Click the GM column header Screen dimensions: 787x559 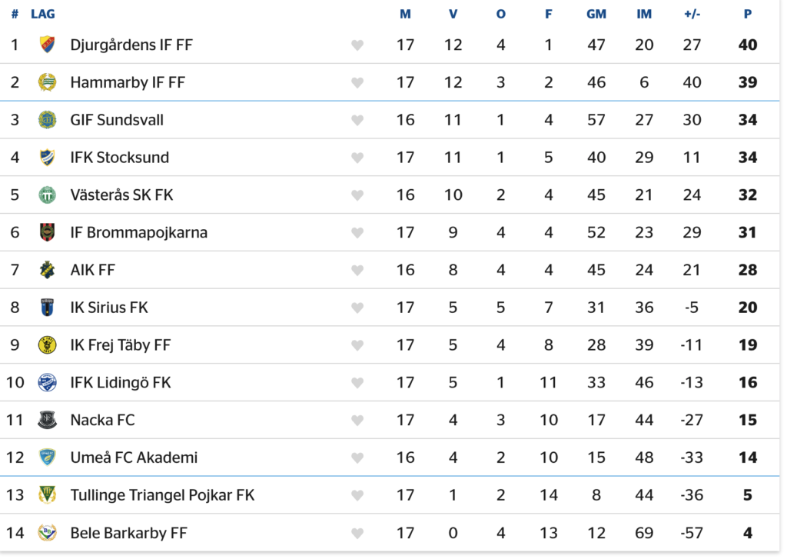tap(596, 14)
